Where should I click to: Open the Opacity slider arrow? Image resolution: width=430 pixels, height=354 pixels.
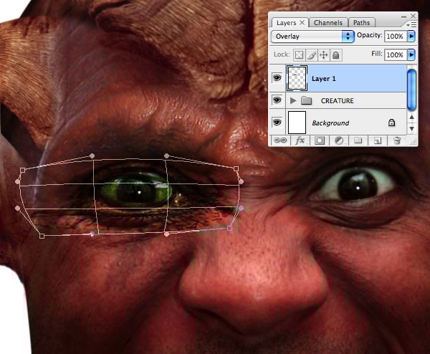click(411, 36)
